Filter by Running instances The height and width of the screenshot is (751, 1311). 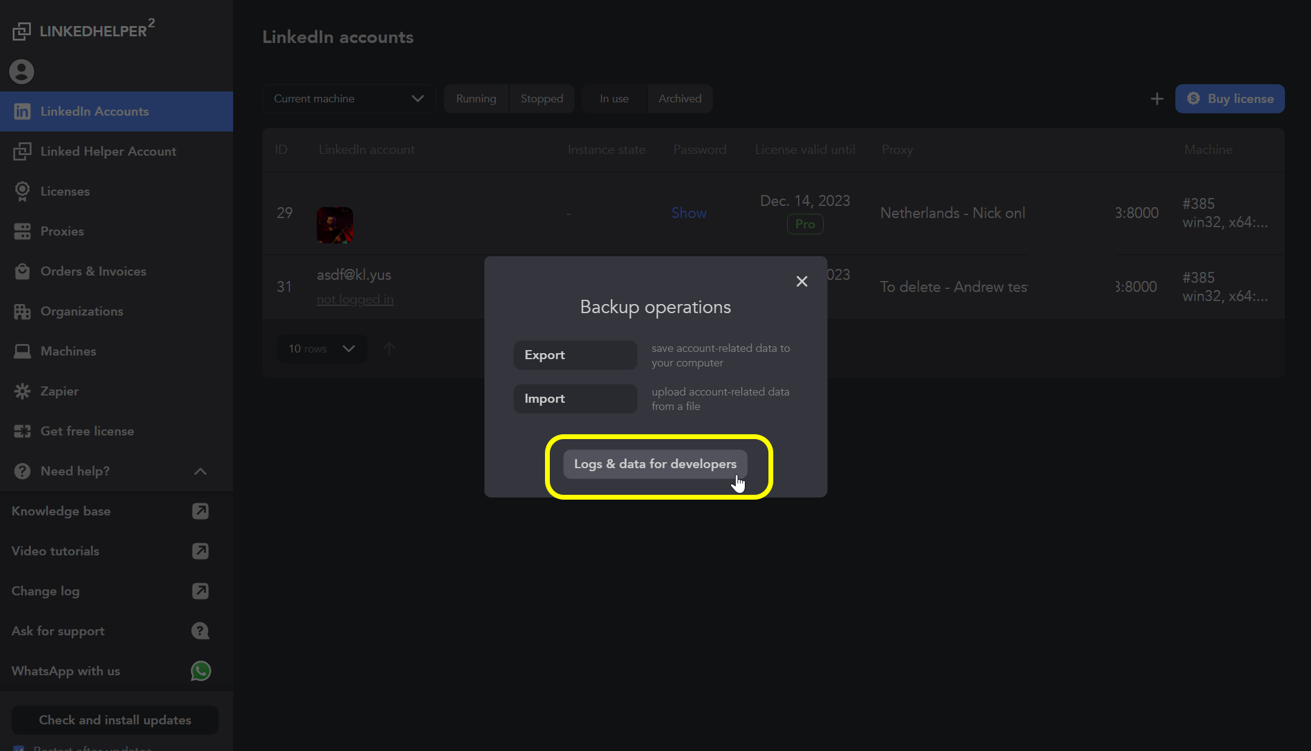[x=476, y=99]
